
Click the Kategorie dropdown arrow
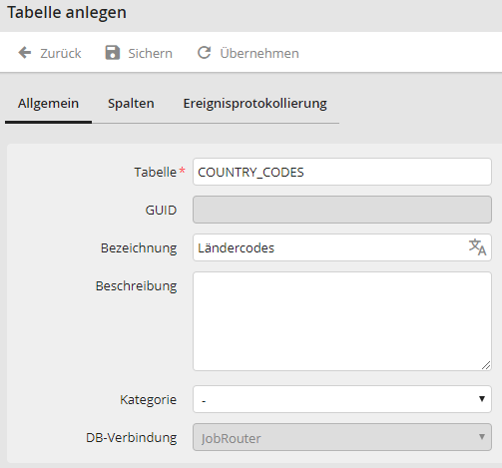coord(482,399)
